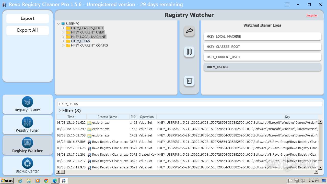Expand the HKEY_CURRENT_CONFIG tree node
The height and width of the screenshot is (184, 327).
pos(63,45)
